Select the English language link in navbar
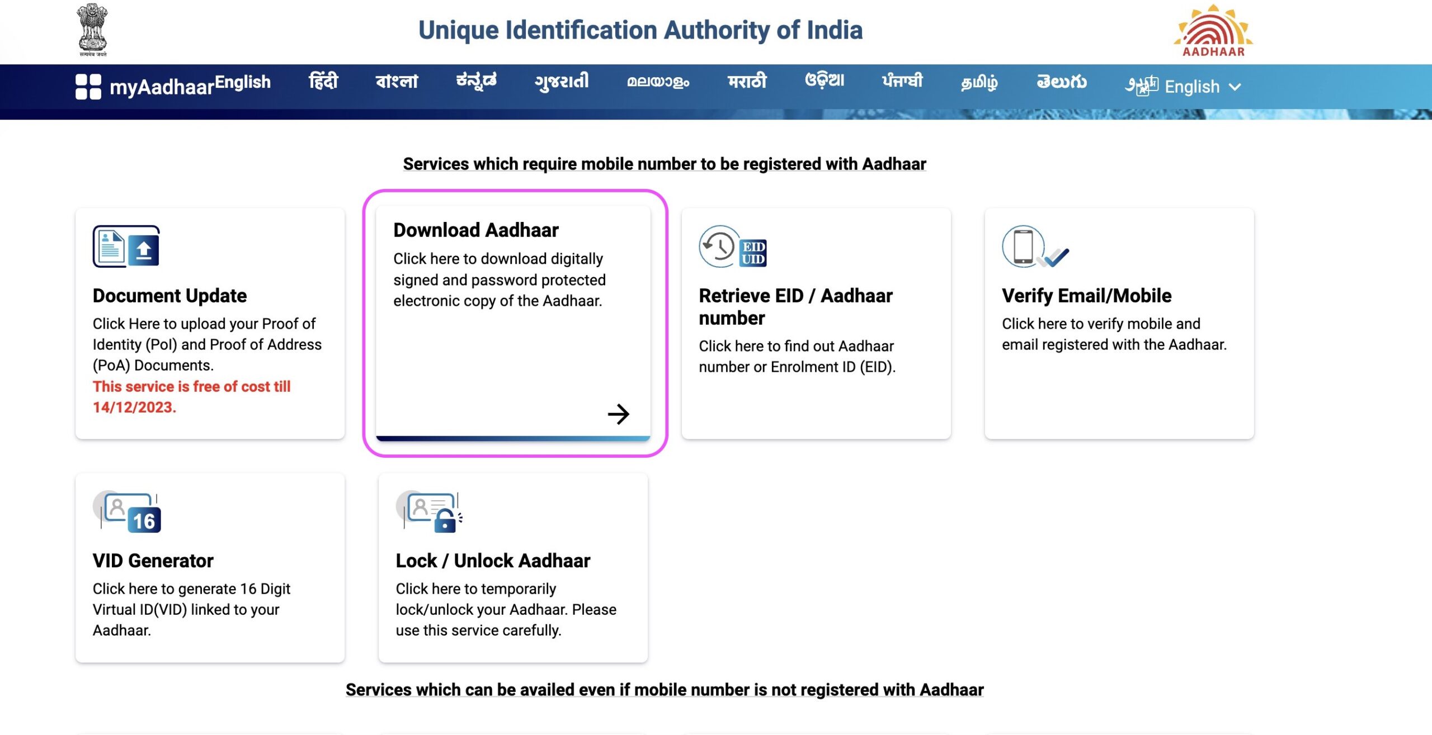 point(243,82)
